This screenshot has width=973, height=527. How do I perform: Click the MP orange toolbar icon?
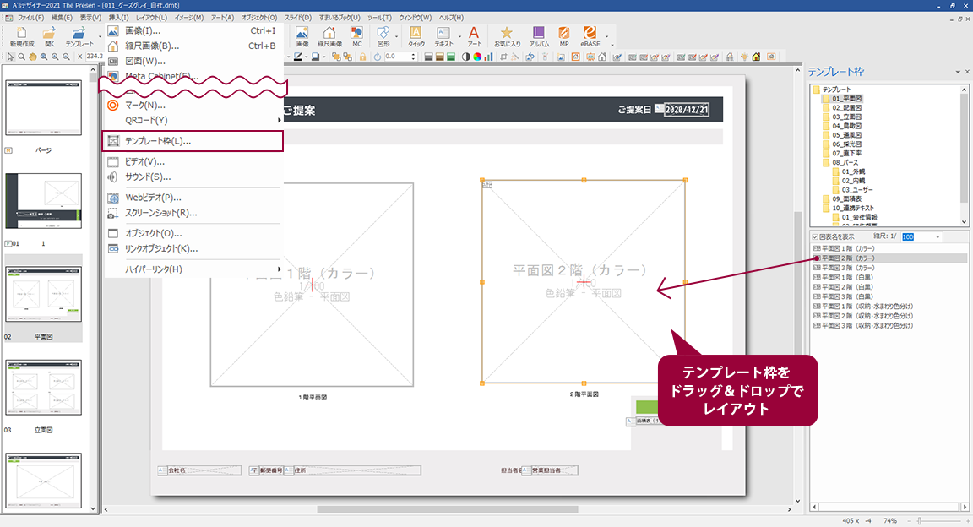[563, 36]
